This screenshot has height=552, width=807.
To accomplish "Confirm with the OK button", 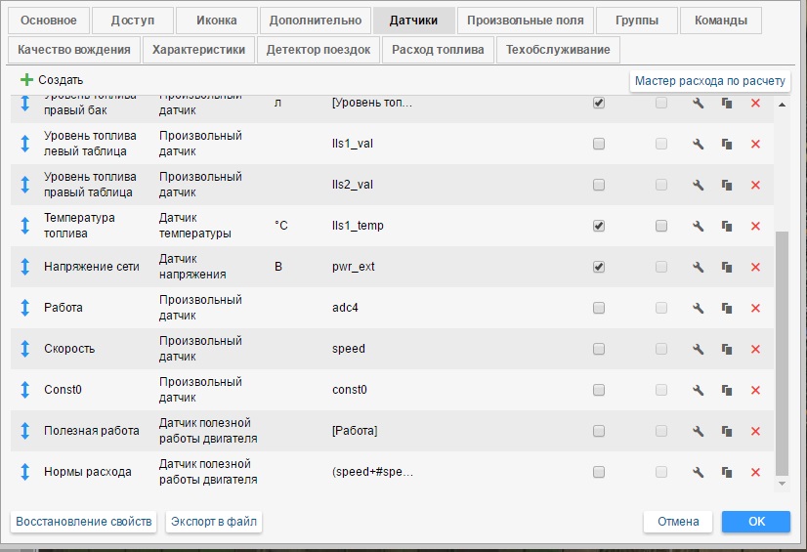I will 756,522.
